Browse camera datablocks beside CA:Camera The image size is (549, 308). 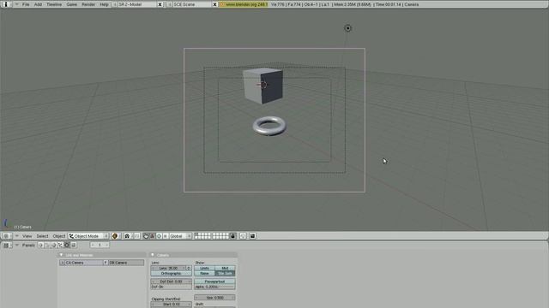(x=63, y=263)
